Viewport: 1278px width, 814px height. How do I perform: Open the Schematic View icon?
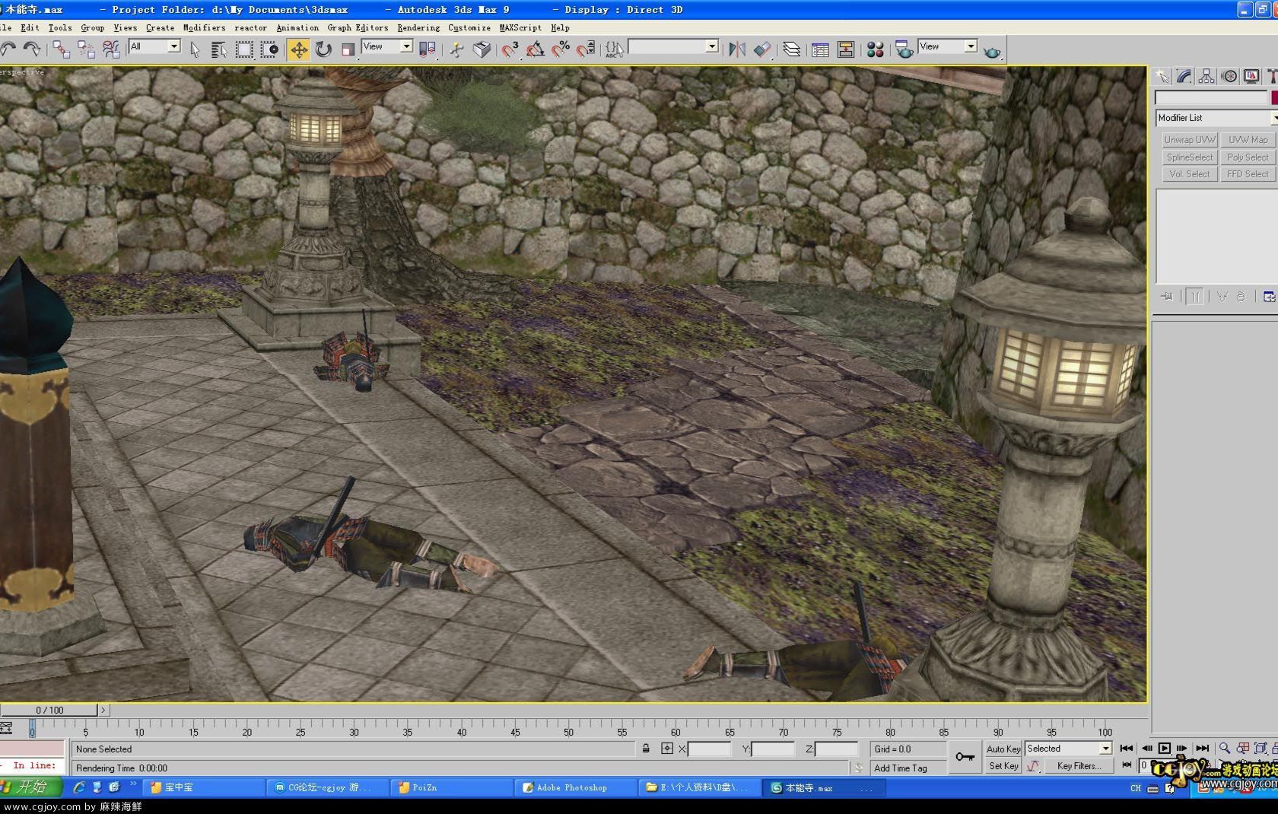click(845, 49)
